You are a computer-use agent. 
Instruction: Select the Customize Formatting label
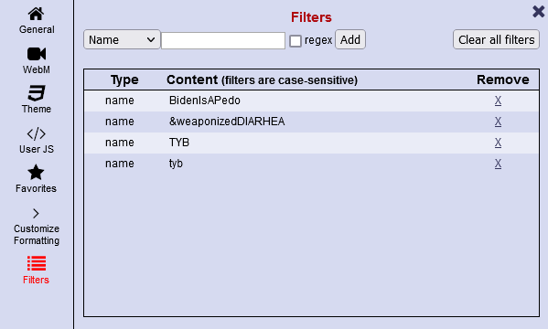[37, 234]
